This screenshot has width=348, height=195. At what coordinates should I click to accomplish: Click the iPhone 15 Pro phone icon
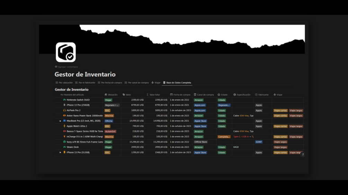point(64,152)
